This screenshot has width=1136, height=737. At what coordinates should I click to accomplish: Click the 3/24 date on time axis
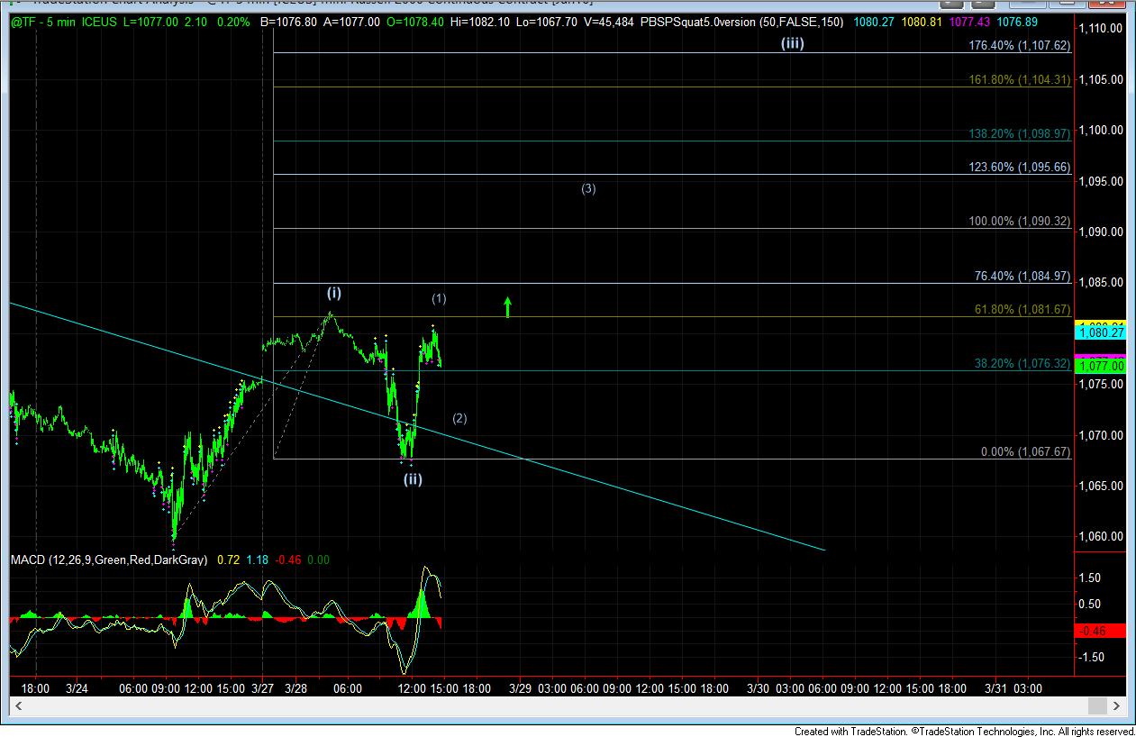click(x=77, y=688)
